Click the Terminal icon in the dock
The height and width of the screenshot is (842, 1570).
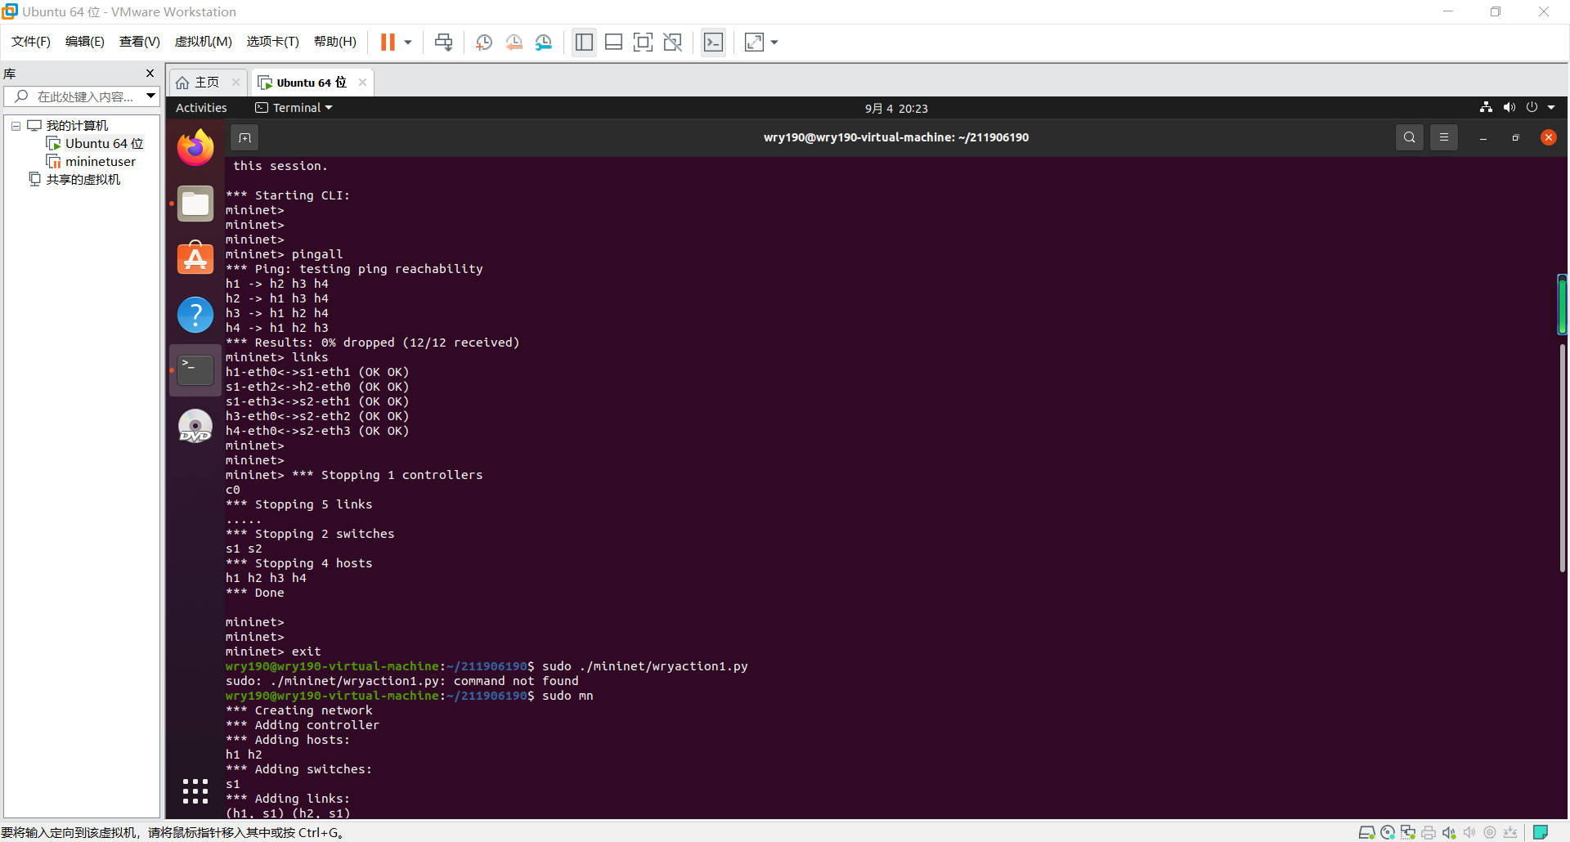pos(195,370)
